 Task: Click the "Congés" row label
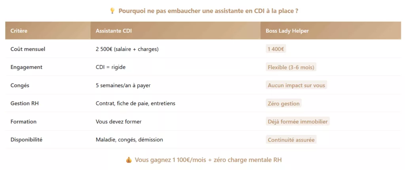(20, 85)
